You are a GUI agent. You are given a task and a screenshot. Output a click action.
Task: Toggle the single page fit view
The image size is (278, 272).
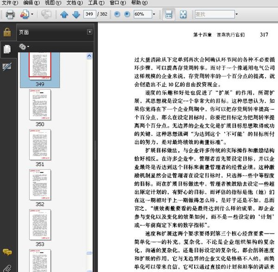click(x=183, y=14)
